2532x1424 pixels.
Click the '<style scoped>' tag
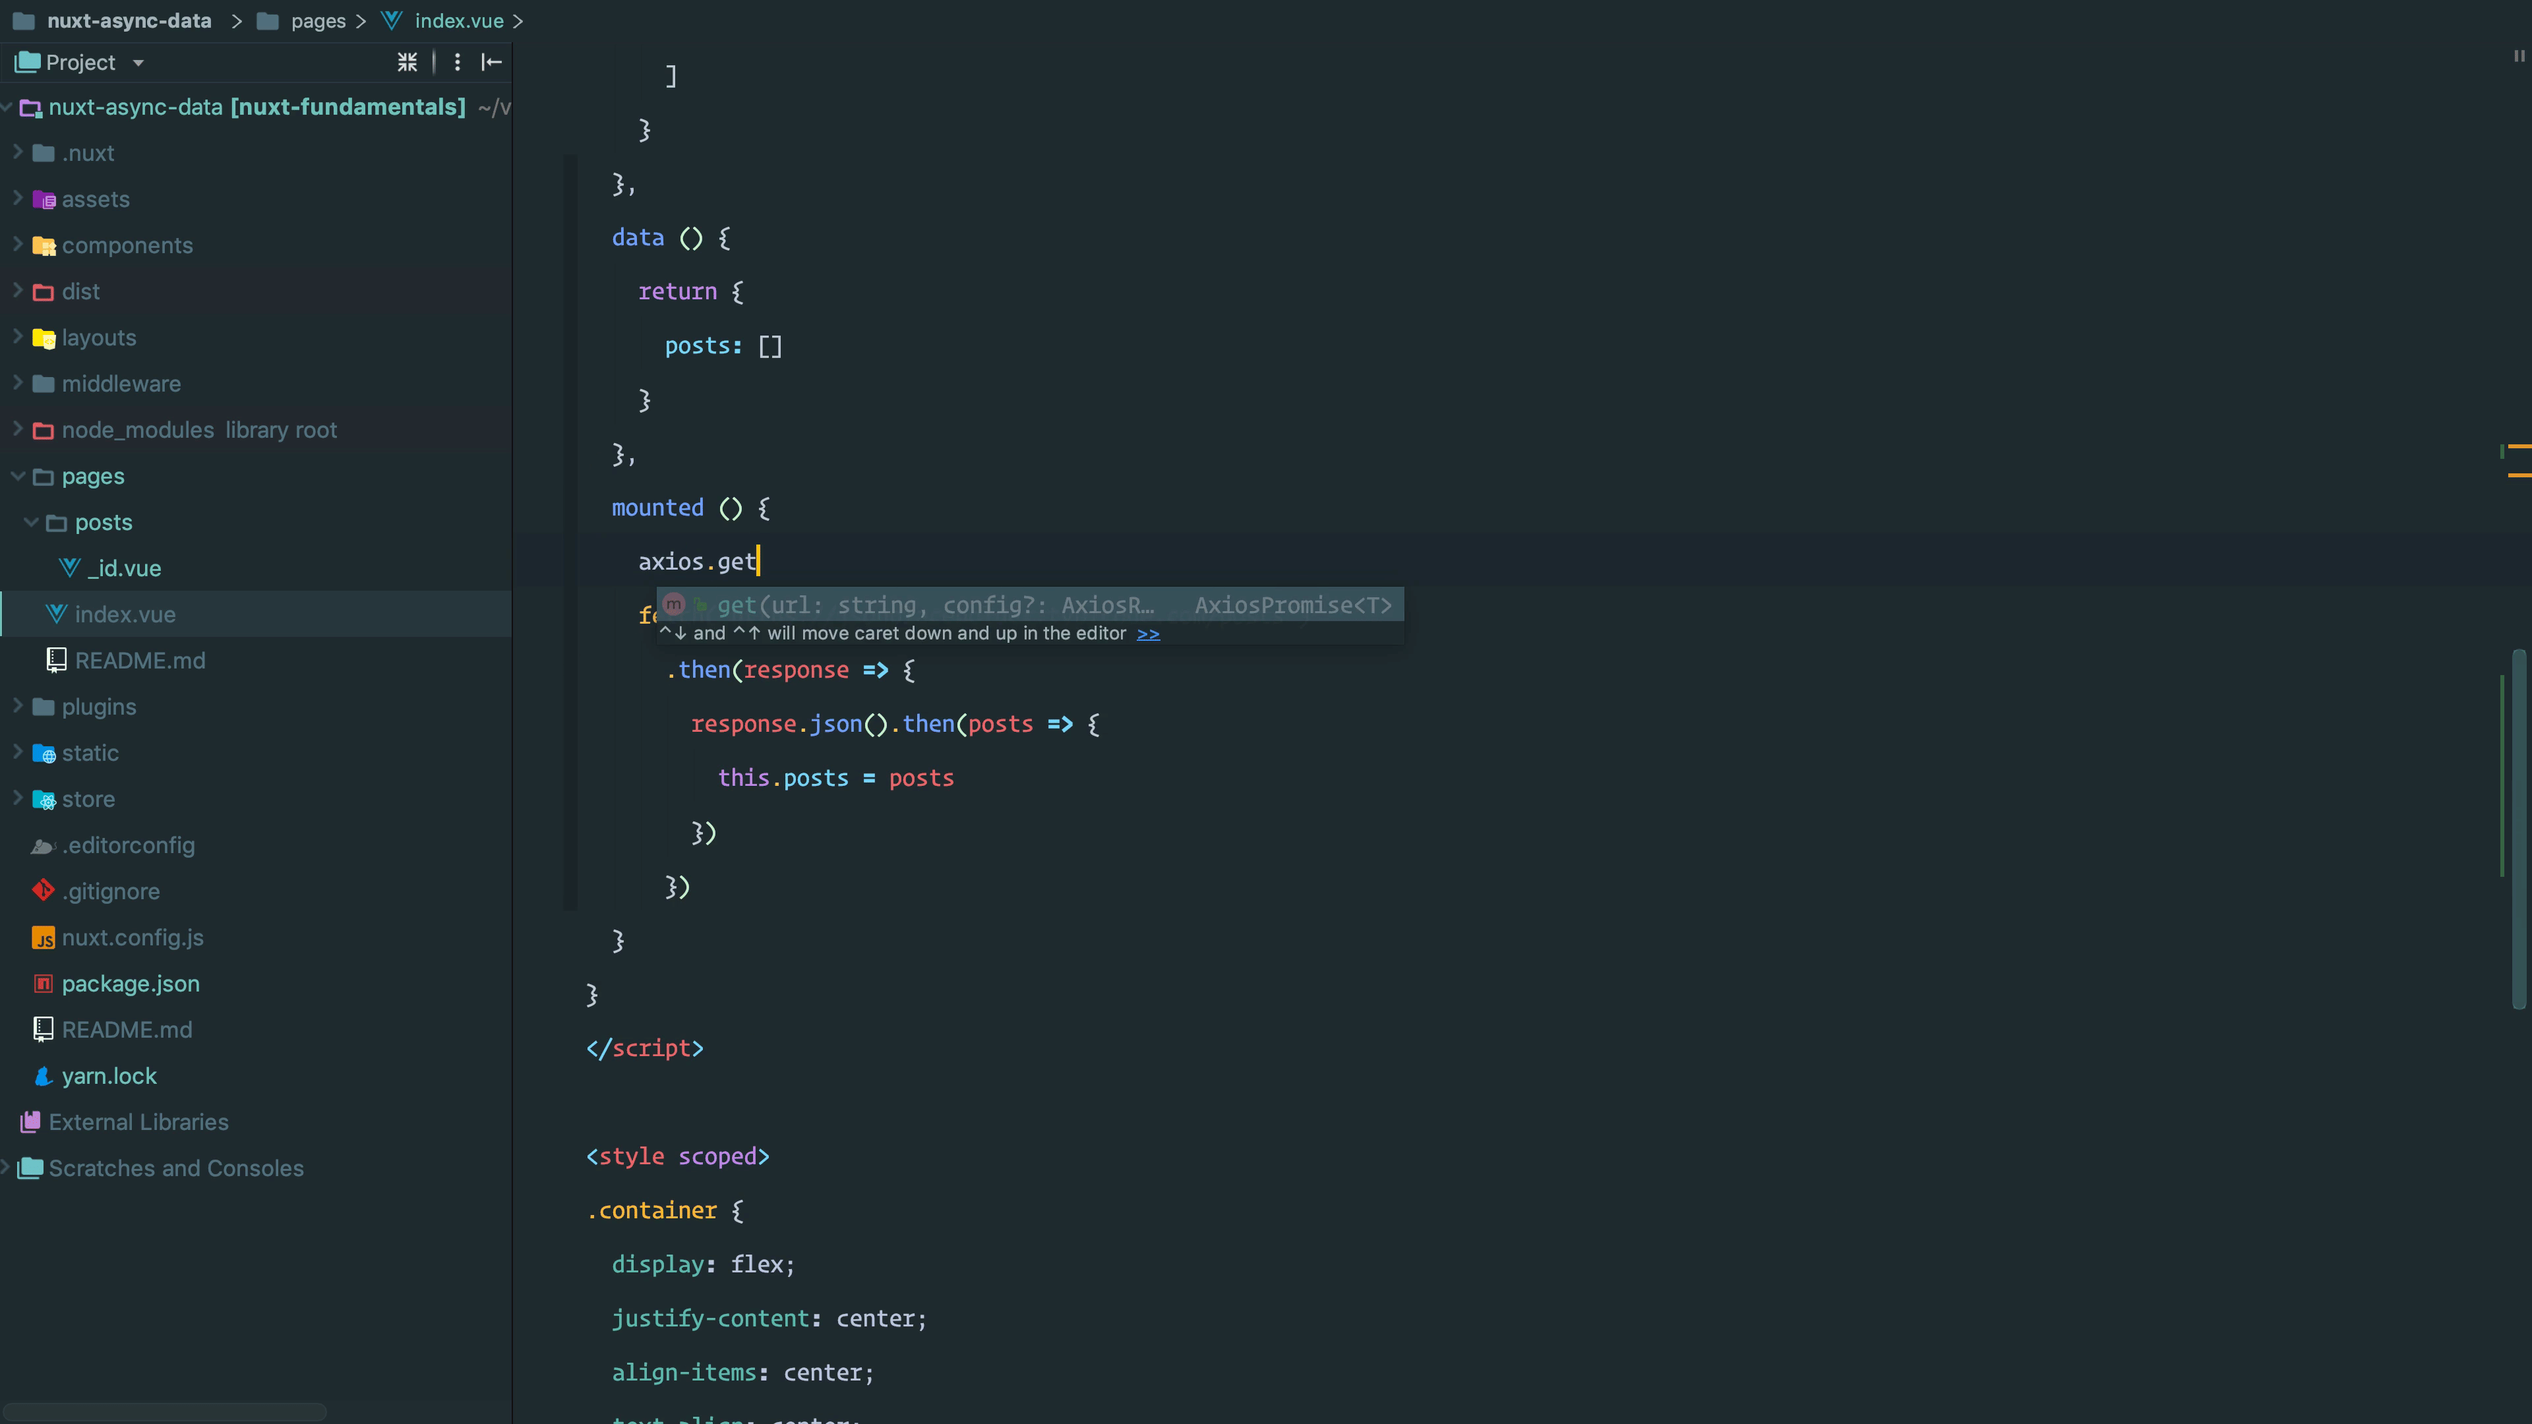(677, 1157)
